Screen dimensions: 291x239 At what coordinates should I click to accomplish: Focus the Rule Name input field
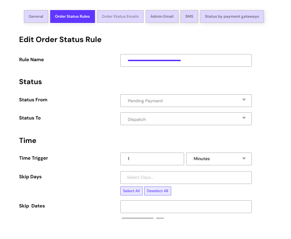[186, 60]
